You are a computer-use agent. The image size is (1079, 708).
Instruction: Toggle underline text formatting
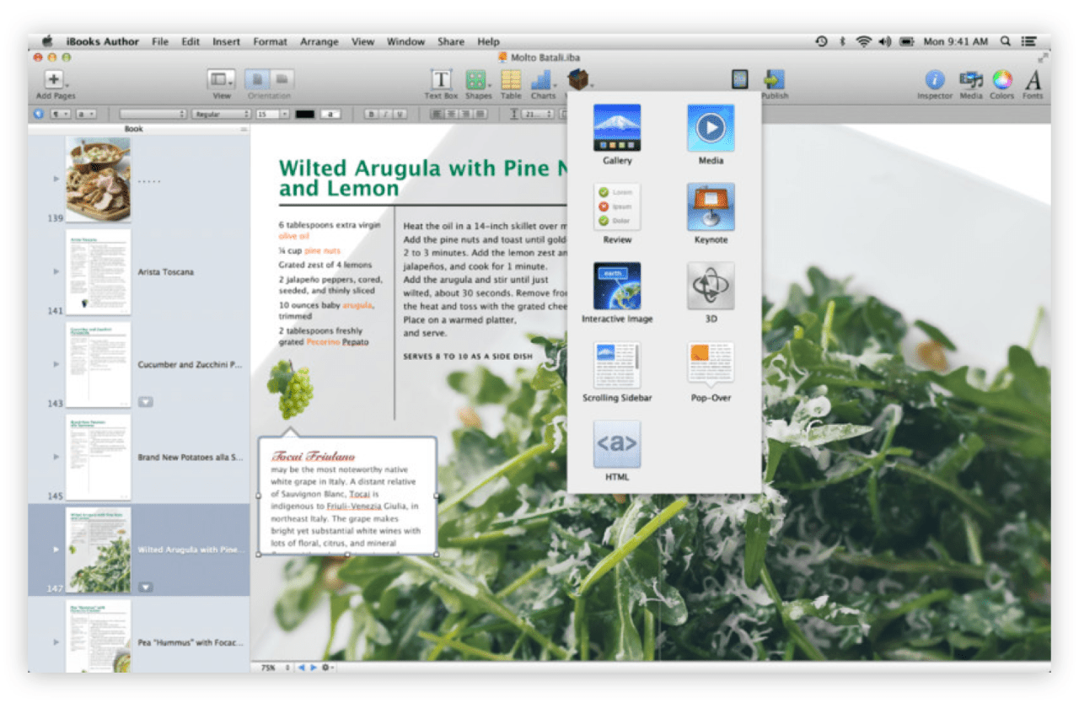coord(400,113)
